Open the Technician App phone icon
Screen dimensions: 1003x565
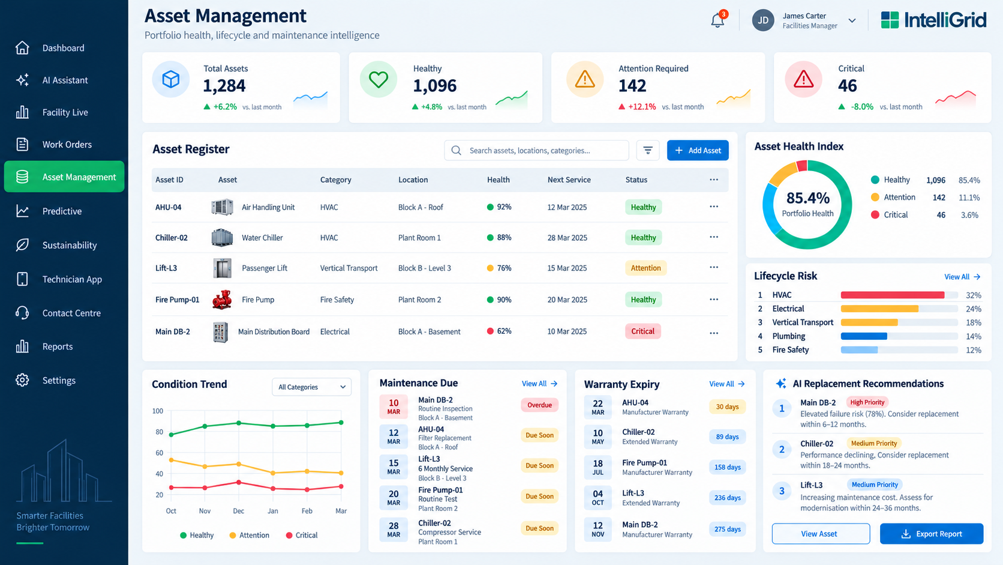[22, 279]
